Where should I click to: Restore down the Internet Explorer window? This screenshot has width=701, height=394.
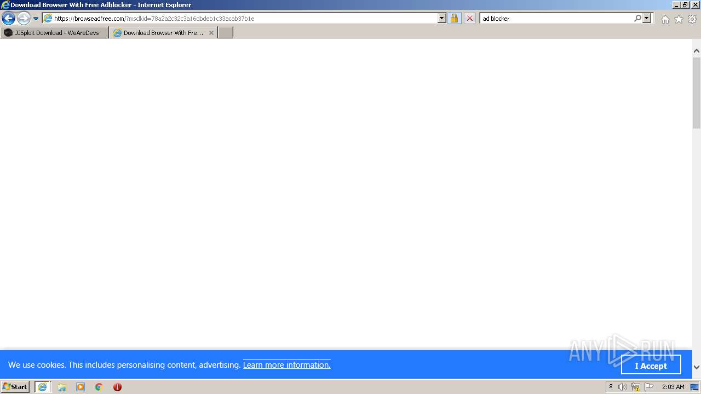[685, 5]
